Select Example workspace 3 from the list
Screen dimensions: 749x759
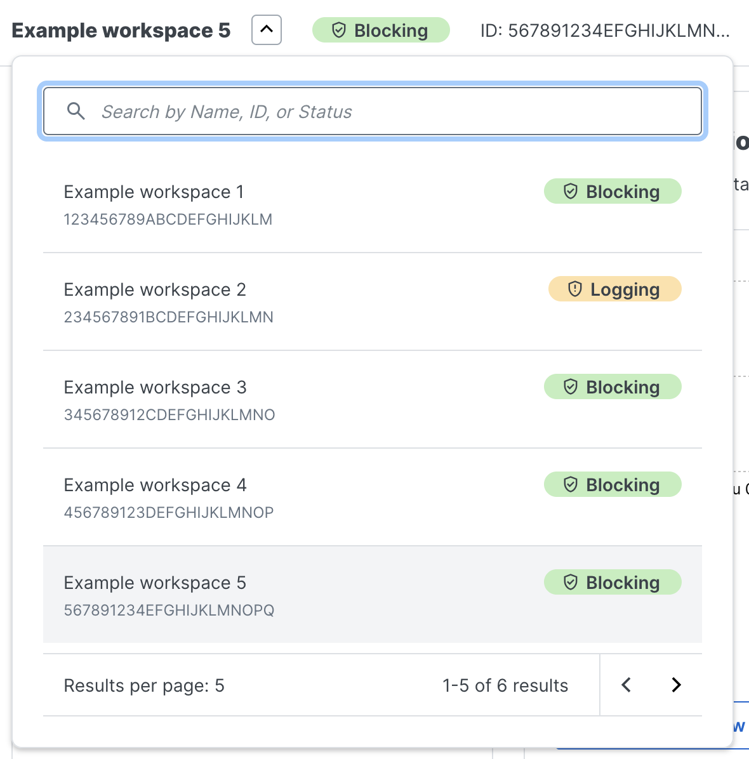click(x=373, y=400)
